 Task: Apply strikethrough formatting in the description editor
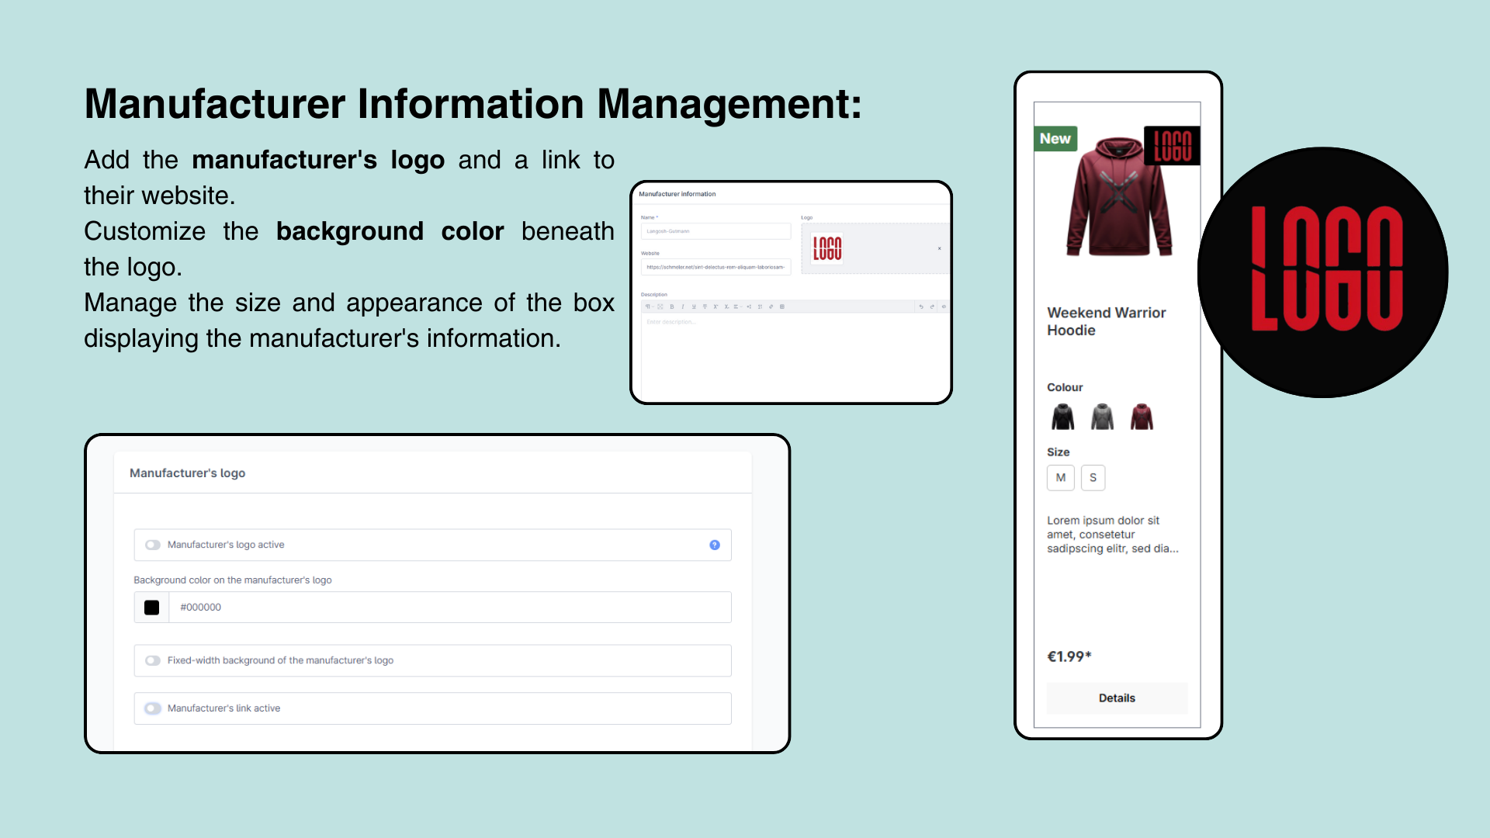click(x=705, y=306)
